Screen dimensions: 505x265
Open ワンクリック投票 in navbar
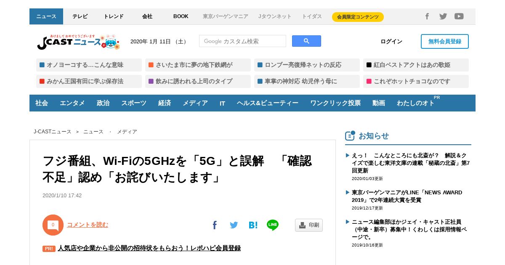(x=335, y=103)
